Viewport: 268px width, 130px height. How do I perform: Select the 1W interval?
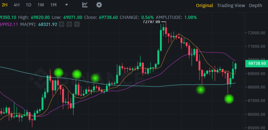(41, 5)
